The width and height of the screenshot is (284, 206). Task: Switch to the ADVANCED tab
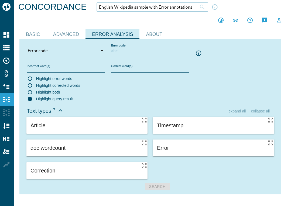pos(66,34)
